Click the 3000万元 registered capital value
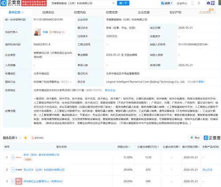This screenshot has width=221, height=187. click(x=112, y=36)
